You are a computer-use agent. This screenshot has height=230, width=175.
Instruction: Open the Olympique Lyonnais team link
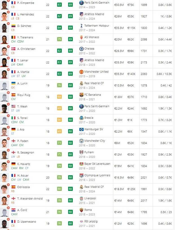[x=97, y=175]
